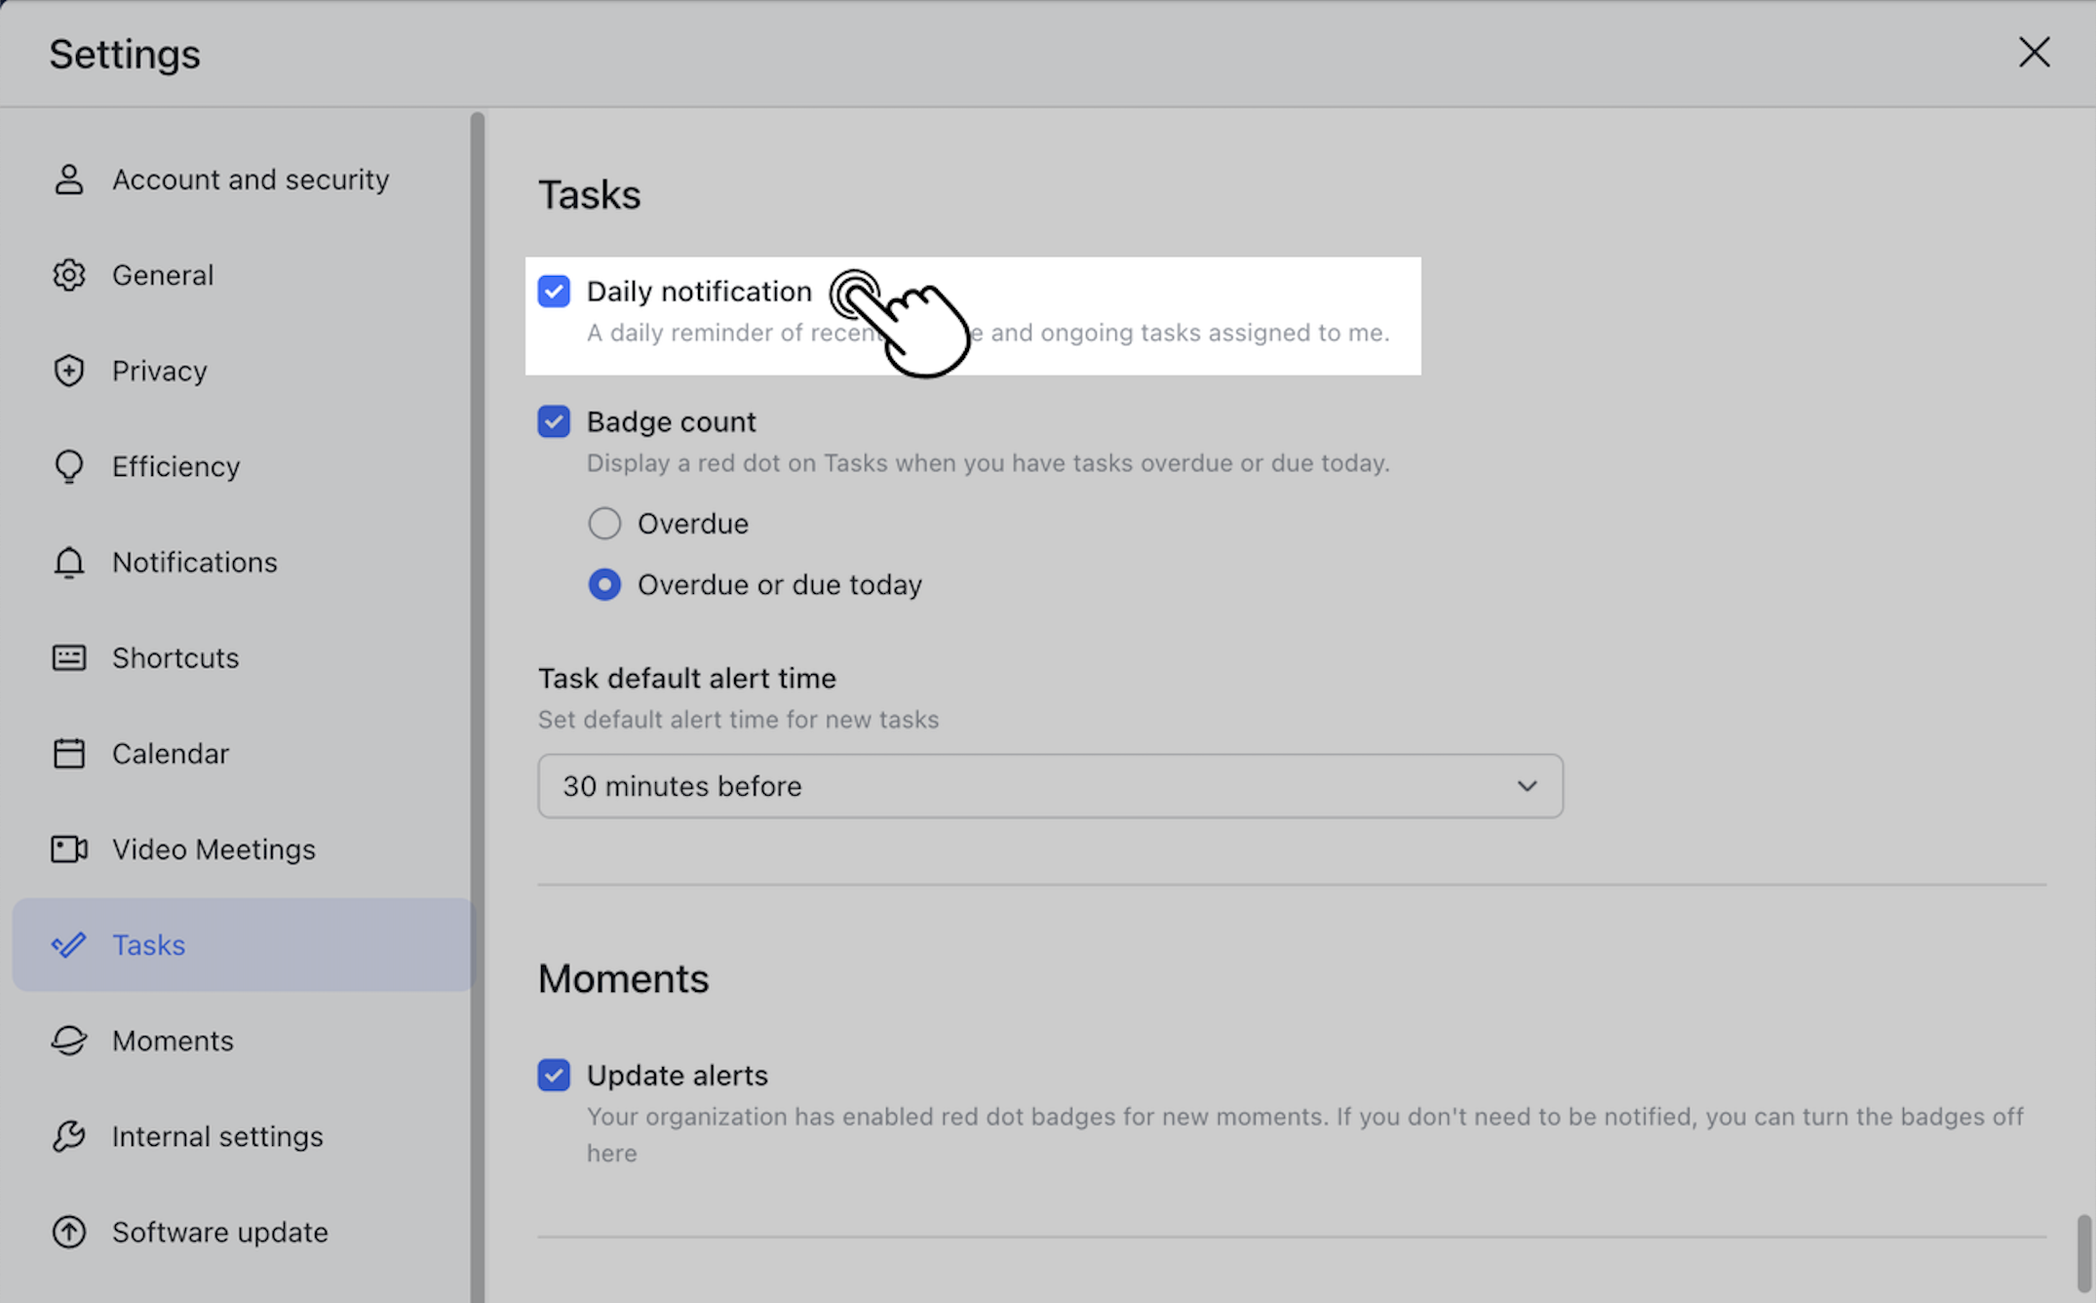Select the Moments planet icon

coord(68,1041)
